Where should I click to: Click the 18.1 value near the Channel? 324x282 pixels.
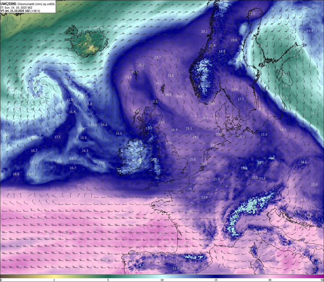[x=191, y=189]
